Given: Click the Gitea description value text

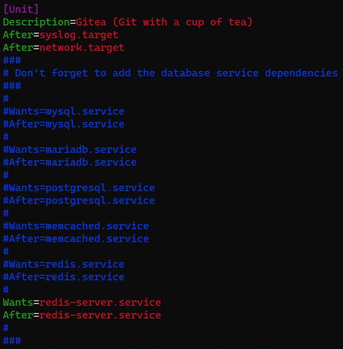Looking at the screenshot, I should (x=164, y=22).
